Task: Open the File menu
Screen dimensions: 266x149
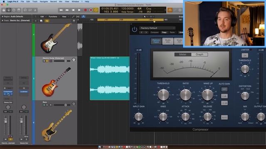Action: (x=22, y=1)
